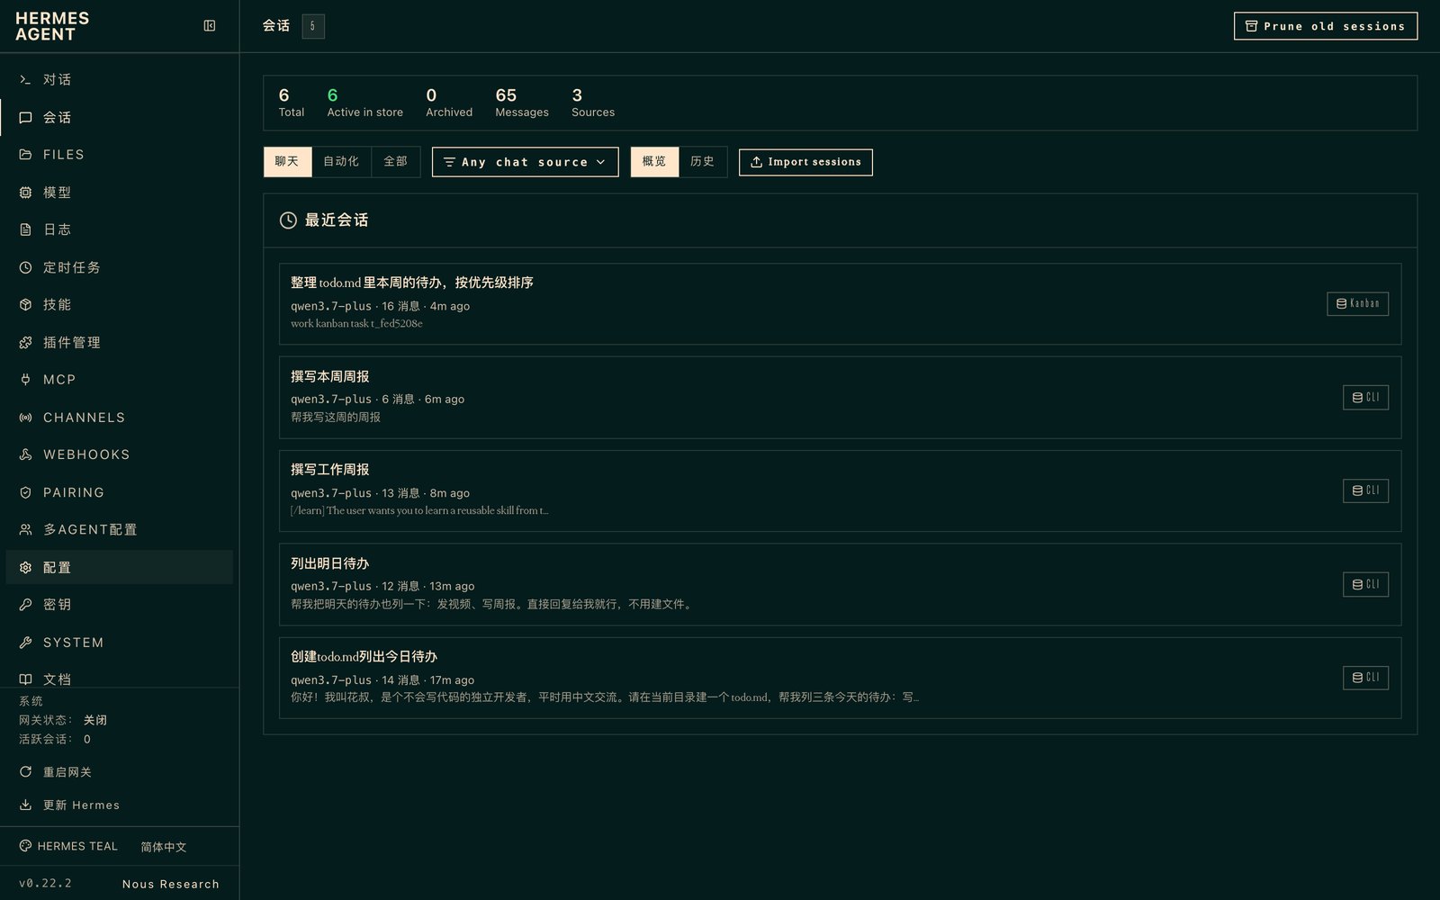Open the 撰写本周周报 session
Viewport: 1440px width, 900px height.
tap(840, 397)
